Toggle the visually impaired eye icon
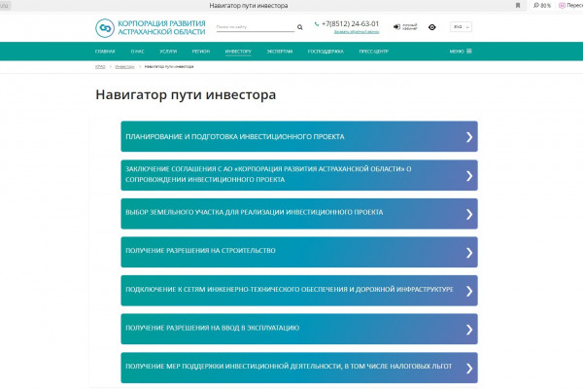The height and width of the screenshot is (389, 583). [432, 27]
